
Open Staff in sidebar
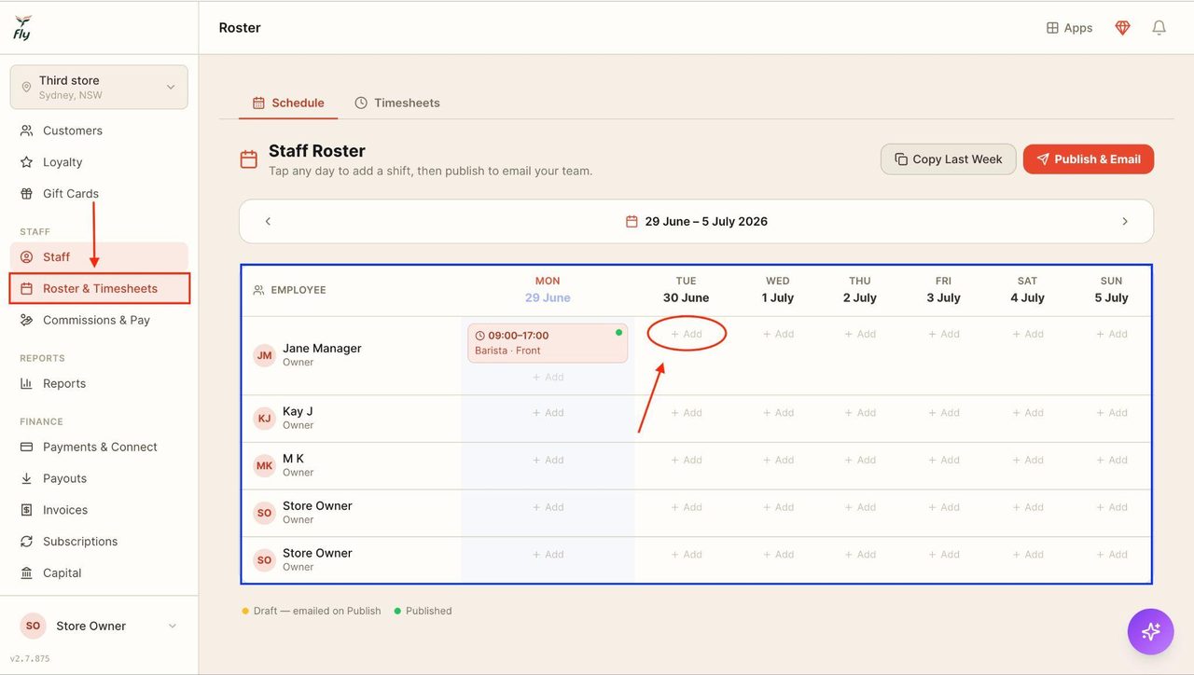pos(99,257)
